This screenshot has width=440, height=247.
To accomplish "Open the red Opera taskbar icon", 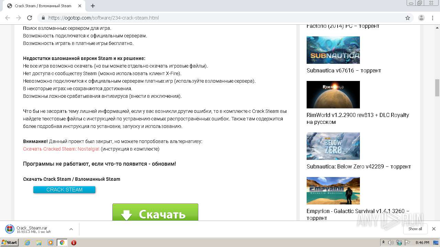I will pyautogui.click(x=74, y=243).
